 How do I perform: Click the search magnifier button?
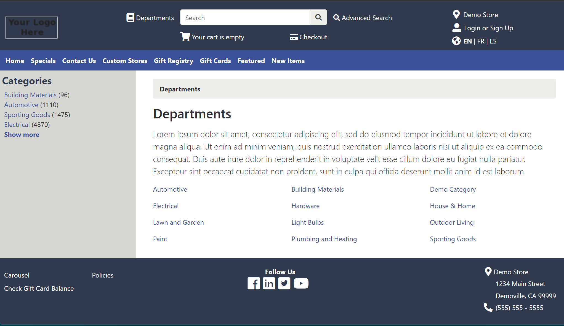318,18
